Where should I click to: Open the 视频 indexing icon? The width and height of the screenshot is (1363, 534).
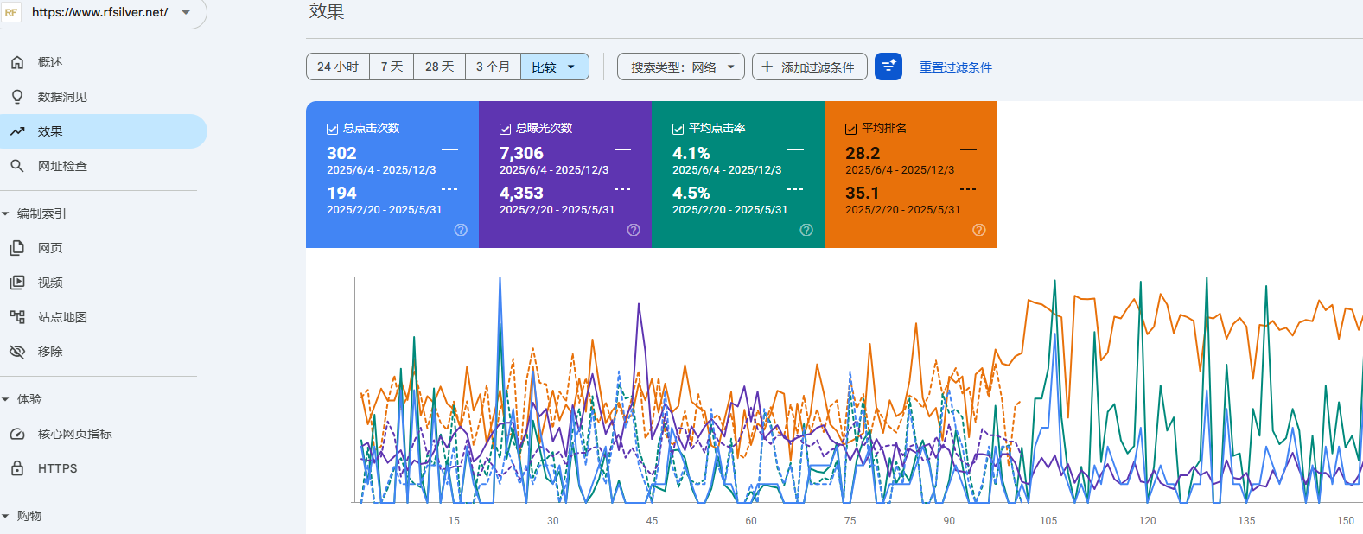pos(17,283)
